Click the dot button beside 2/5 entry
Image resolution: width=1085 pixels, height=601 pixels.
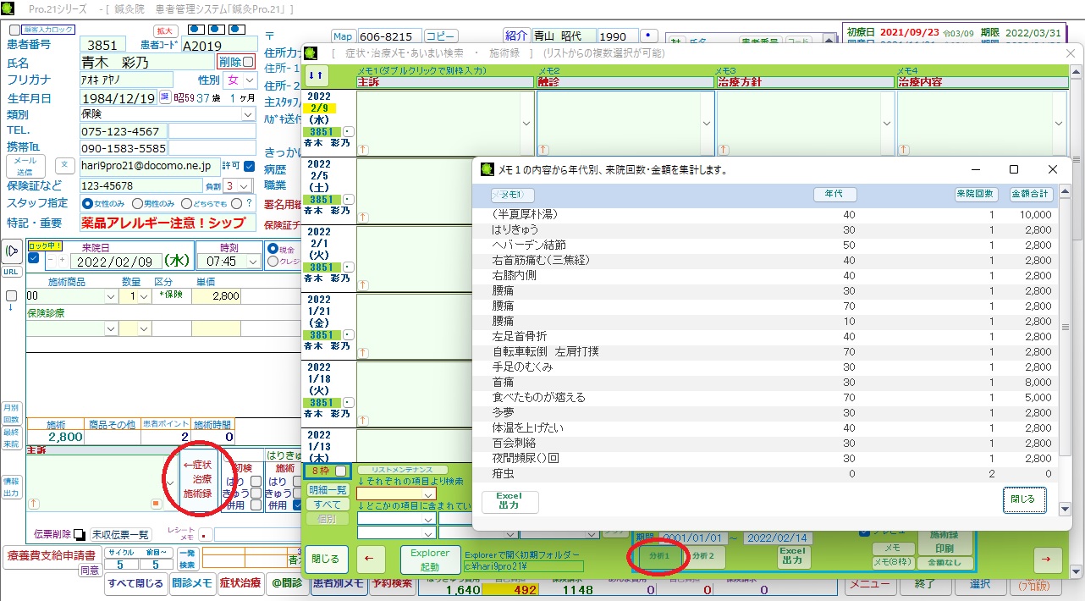[x=349, y=200]
